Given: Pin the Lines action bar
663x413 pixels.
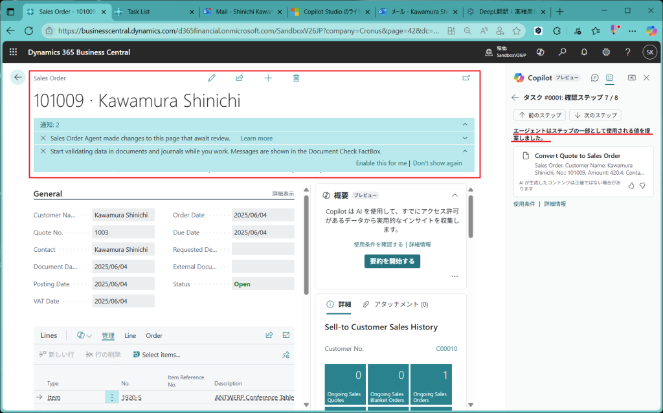Looking at the screenshot, I should coord(286,355).
